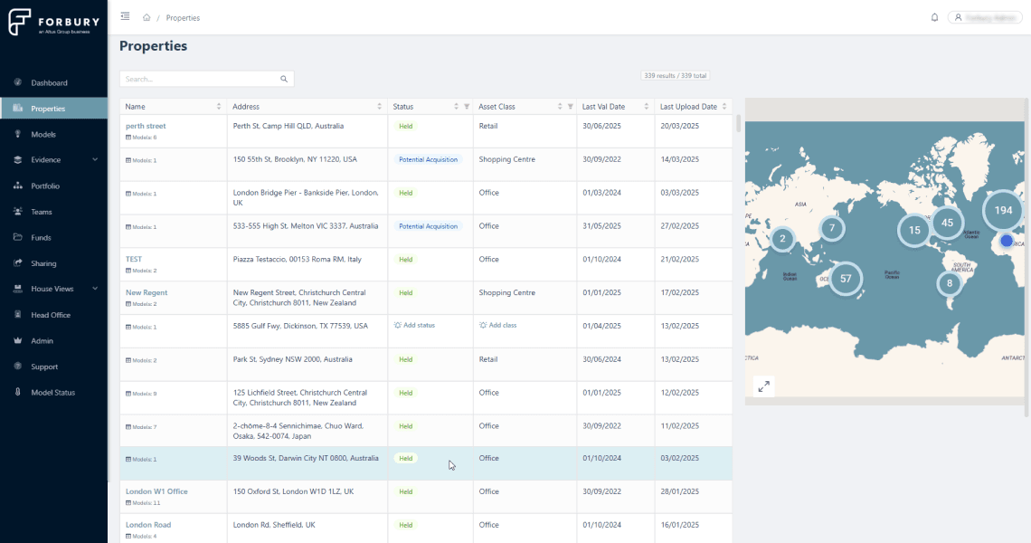Click the search magnifier icon
1031x543 pixels.
coord(284,80)
